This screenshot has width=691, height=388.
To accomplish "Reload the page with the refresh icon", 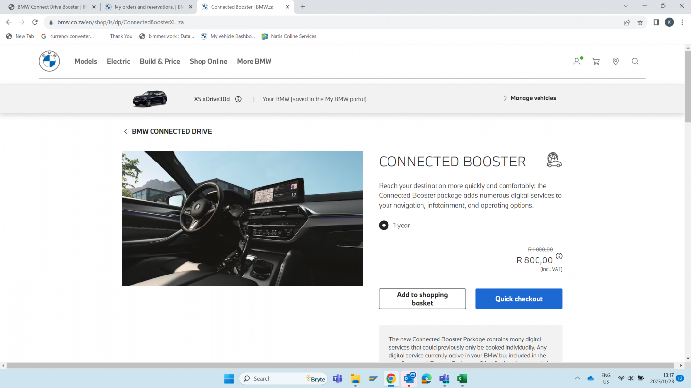I will coord(35,22).
